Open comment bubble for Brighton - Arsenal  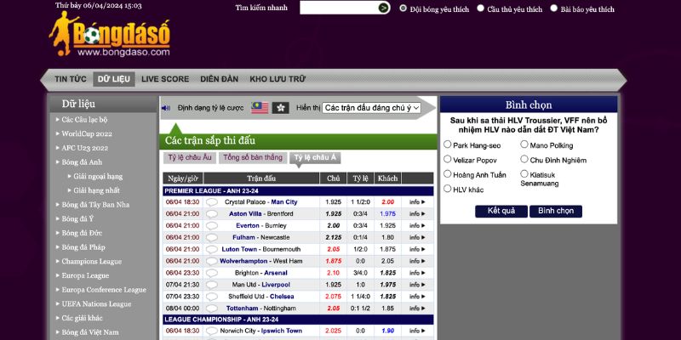212,273
